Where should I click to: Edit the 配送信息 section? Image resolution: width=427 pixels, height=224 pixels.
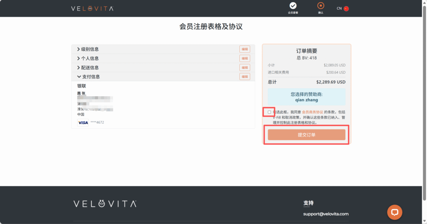[244, 67]
